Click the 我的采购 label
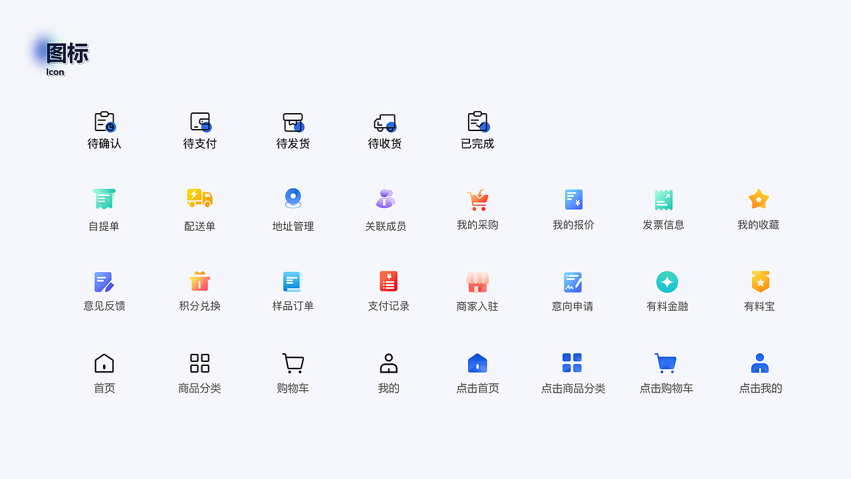 coord(477,225)
